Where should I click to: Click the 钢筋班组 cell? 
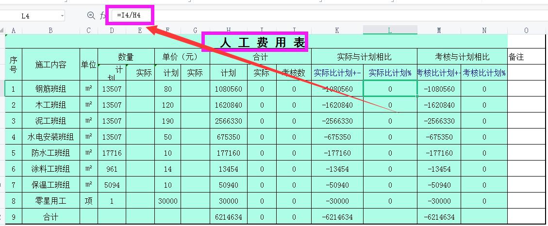point(50,89)
